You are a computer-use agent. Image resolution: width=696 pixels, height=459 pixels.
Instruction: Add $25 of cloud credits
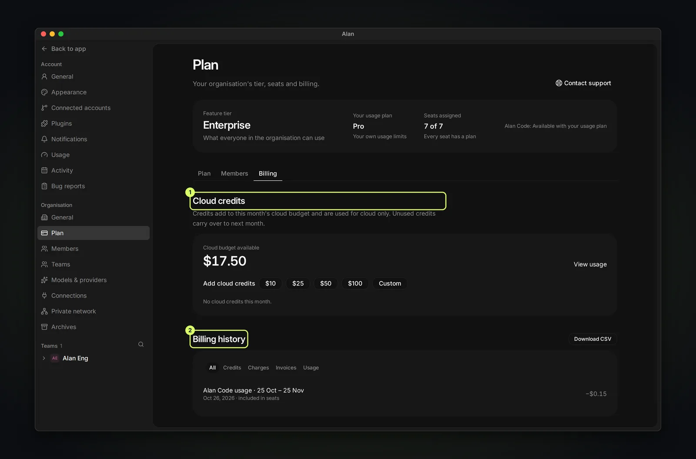(x=298, y=283)
